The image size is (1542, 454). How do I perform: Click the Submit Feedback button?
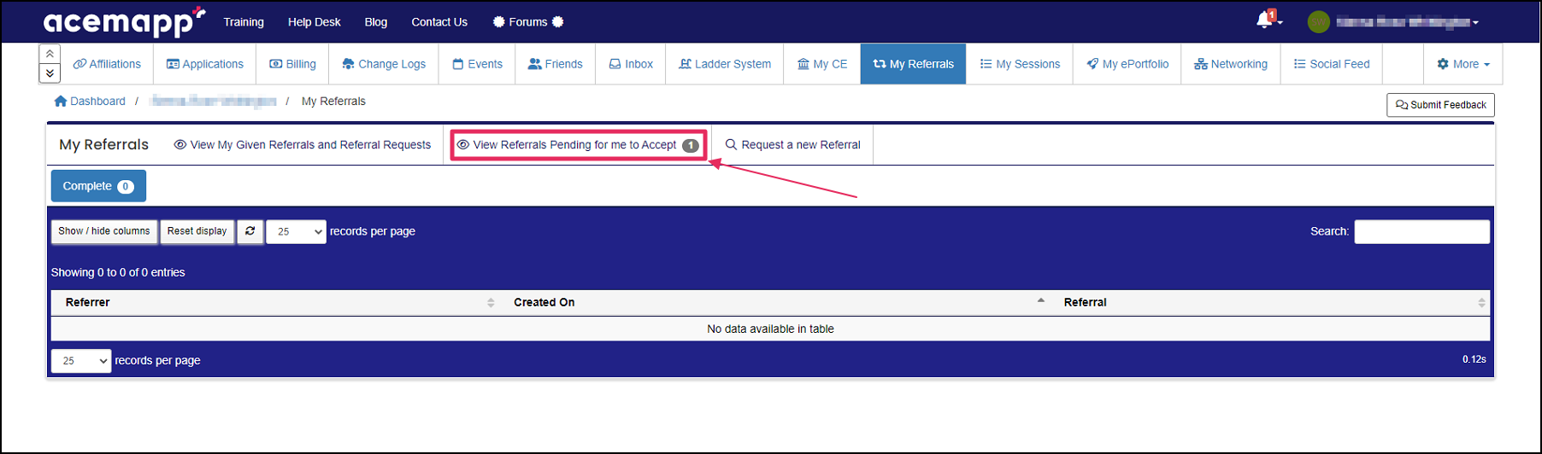(1440, 105)
